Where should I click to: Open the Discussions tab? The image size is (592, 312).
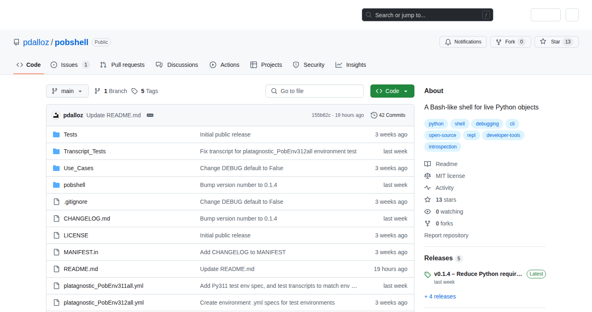pos(177,65)
